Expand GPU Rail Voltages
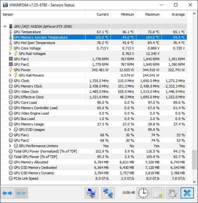This screenshot has height=203, width=198. pyautogui.click(x=10, y=54)
